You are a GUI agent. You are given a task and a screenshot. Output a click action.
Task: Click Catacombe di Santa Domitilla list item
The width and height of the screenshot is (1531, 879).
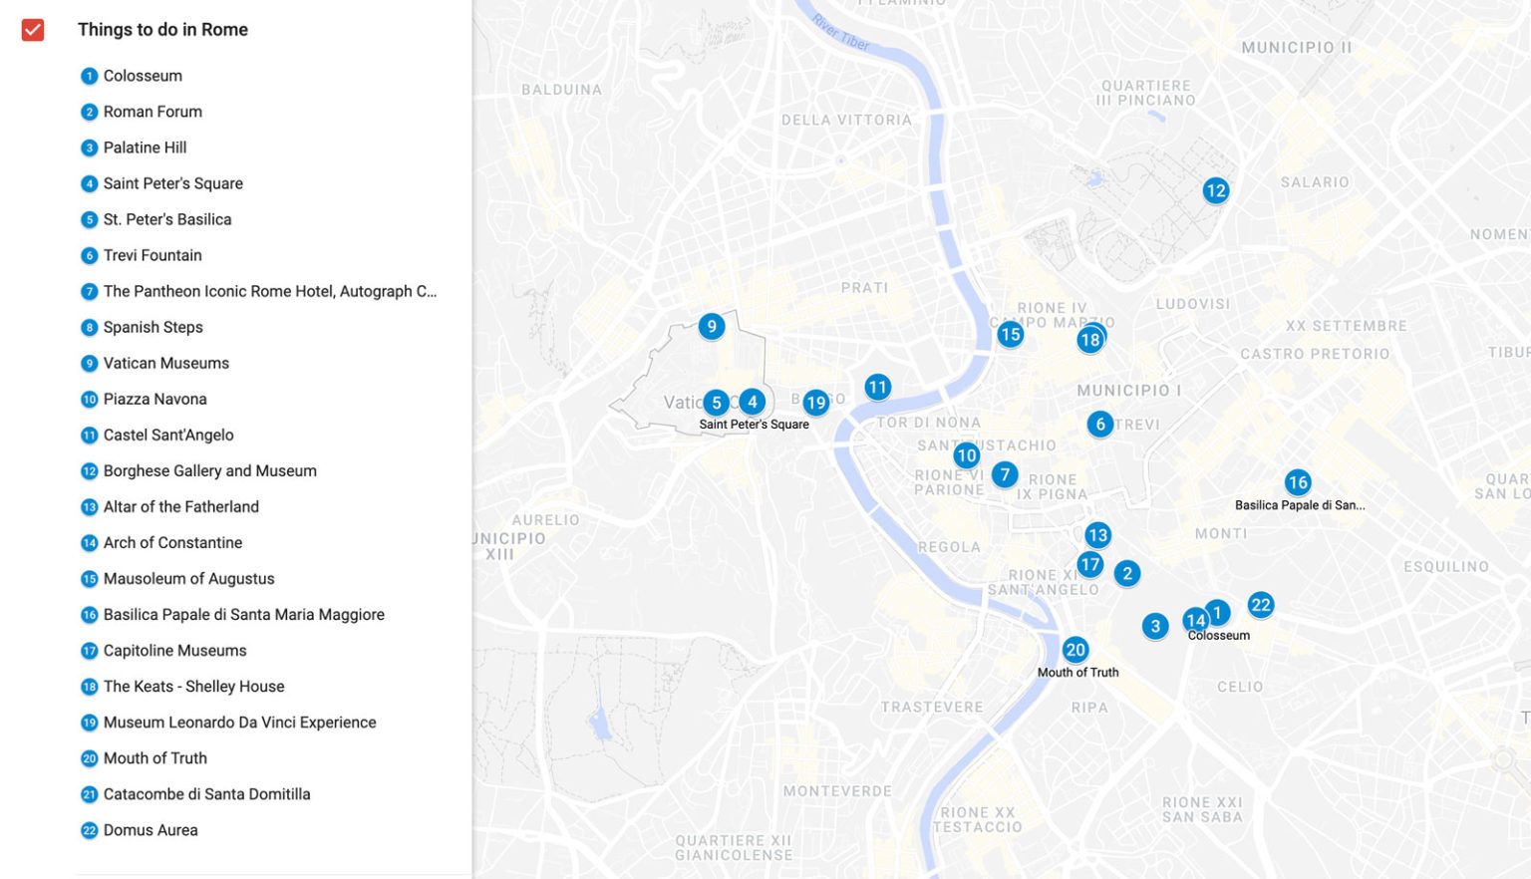206,794
